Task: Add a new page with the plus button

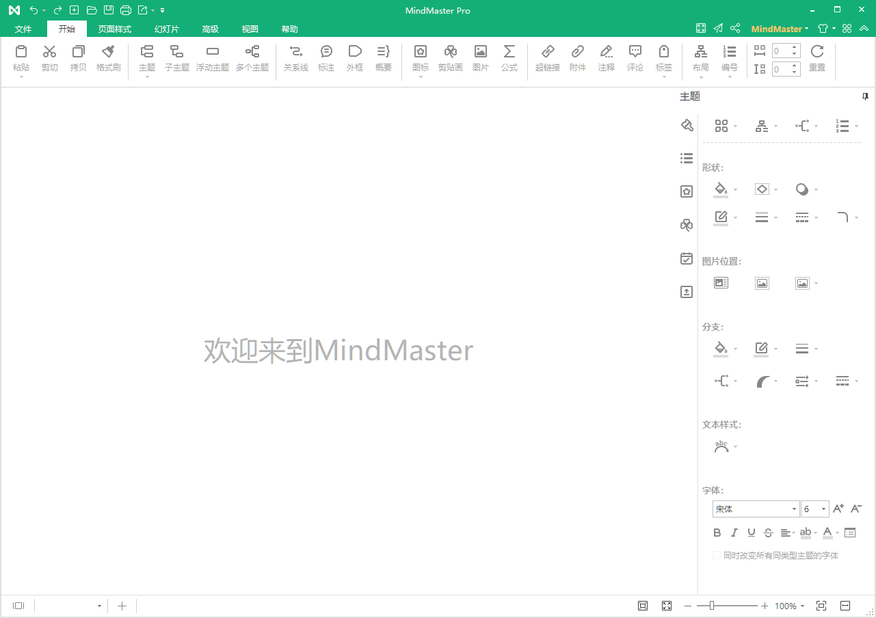Action: coord(122,606)
